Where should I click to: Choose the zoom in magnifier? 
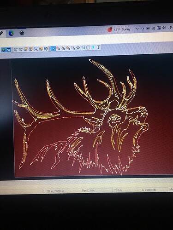coord(16,49)
